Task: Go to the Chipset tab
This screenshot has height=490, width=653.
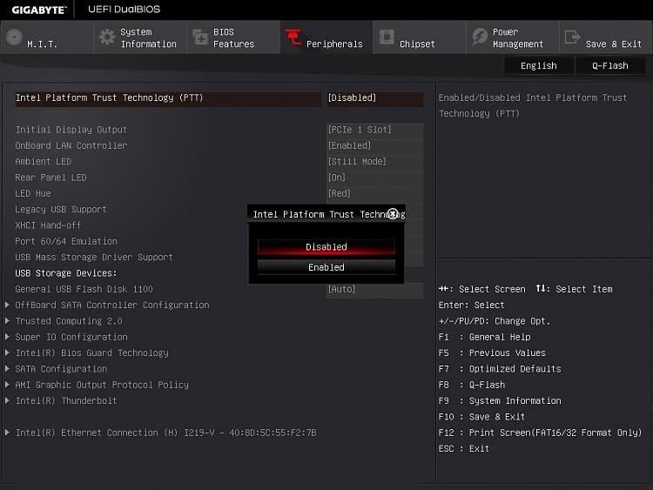Action: point(420,37)
